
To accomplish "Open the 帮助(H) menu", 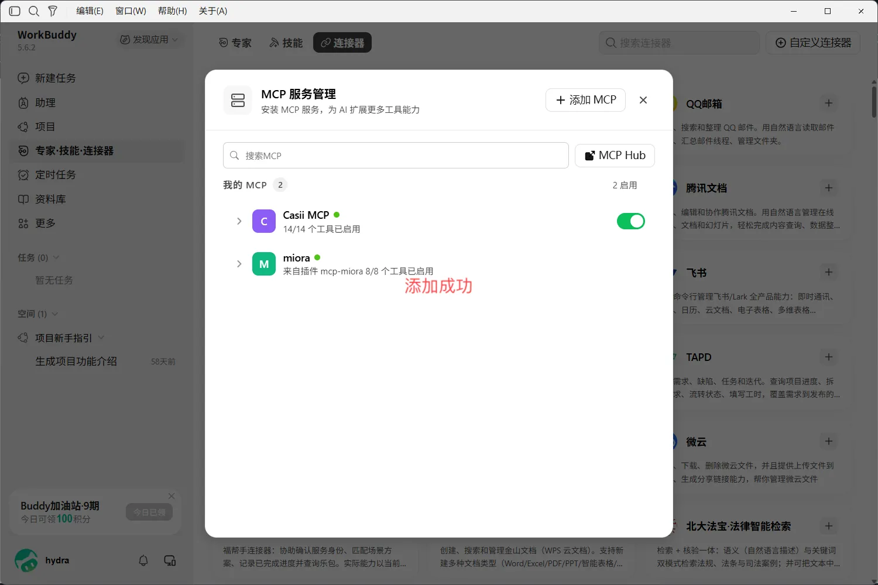I will tap(173, 11).
